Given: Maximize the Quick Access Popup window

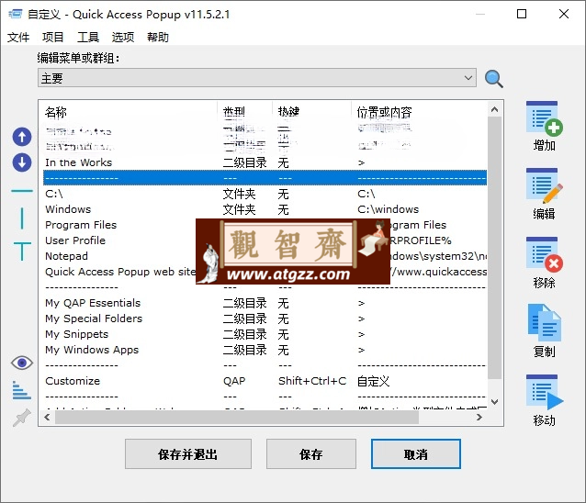Looking at the screenshot, I should [522, 14].
